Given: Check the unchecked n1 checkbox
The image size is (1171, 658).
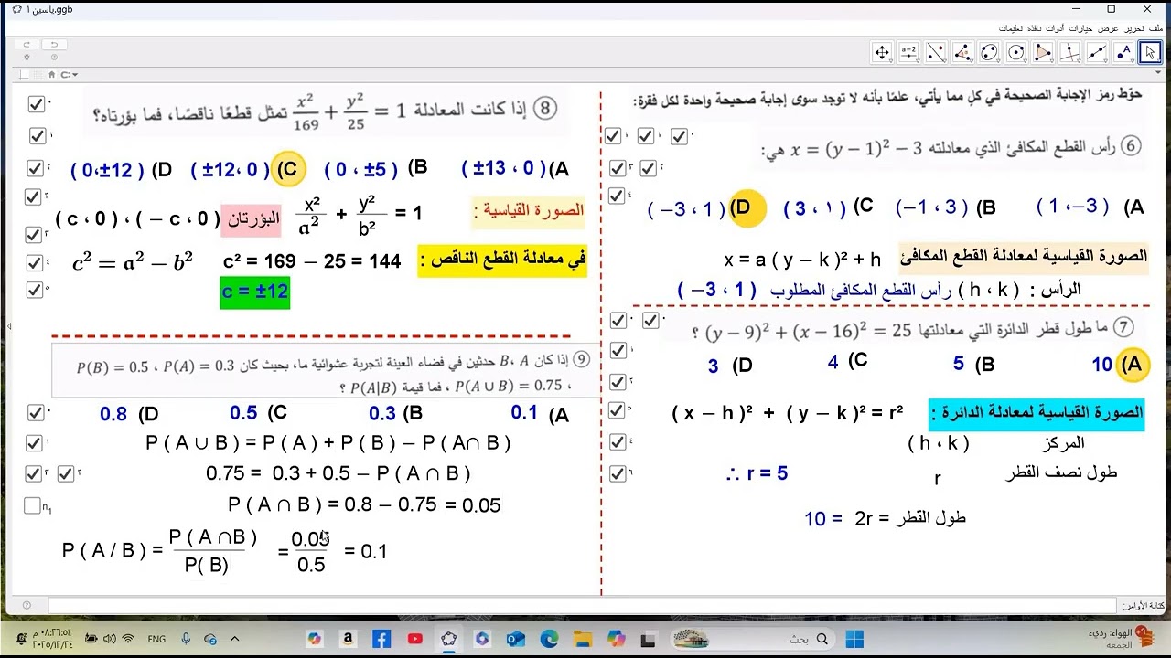Looking at the screenshot, I should point(33,505).
